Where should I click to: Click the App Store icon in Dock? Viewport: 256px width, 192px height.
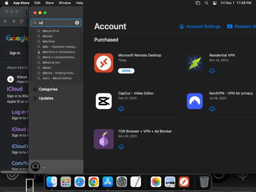(x=107, y=182)
